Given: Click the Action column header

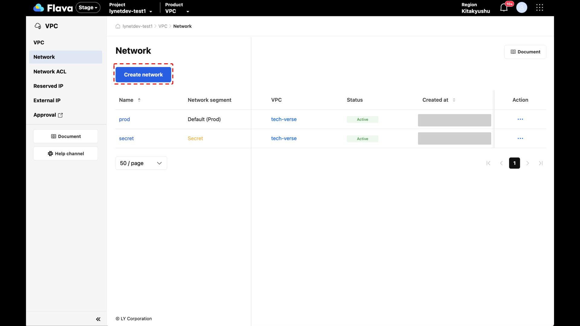Looking at the screenshot, I should pyautogui.click(x=520, y=100).
